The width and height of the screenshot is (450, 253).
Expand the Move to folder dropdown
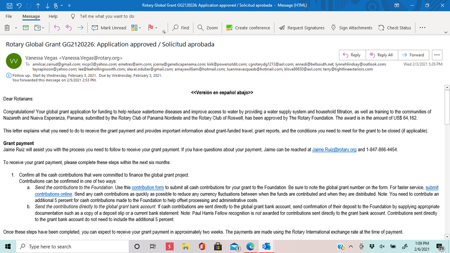click(40, 28)
